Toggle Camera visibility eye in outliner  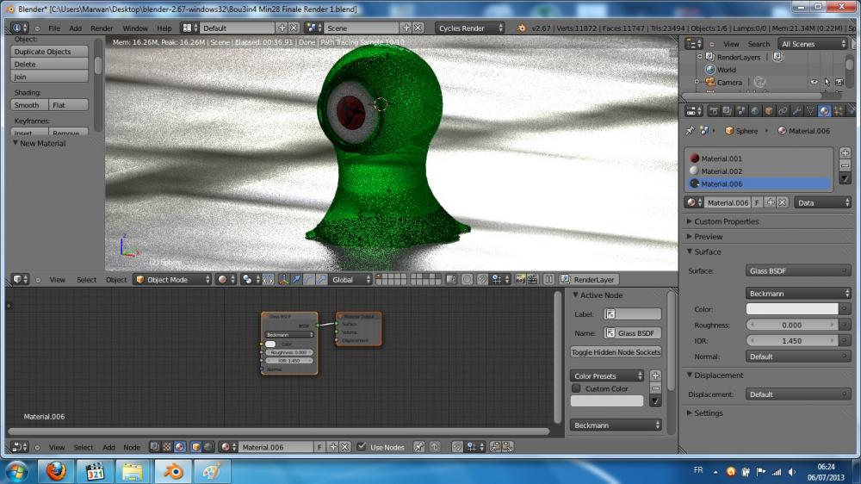pyautogui.click(x=814, y=83)
